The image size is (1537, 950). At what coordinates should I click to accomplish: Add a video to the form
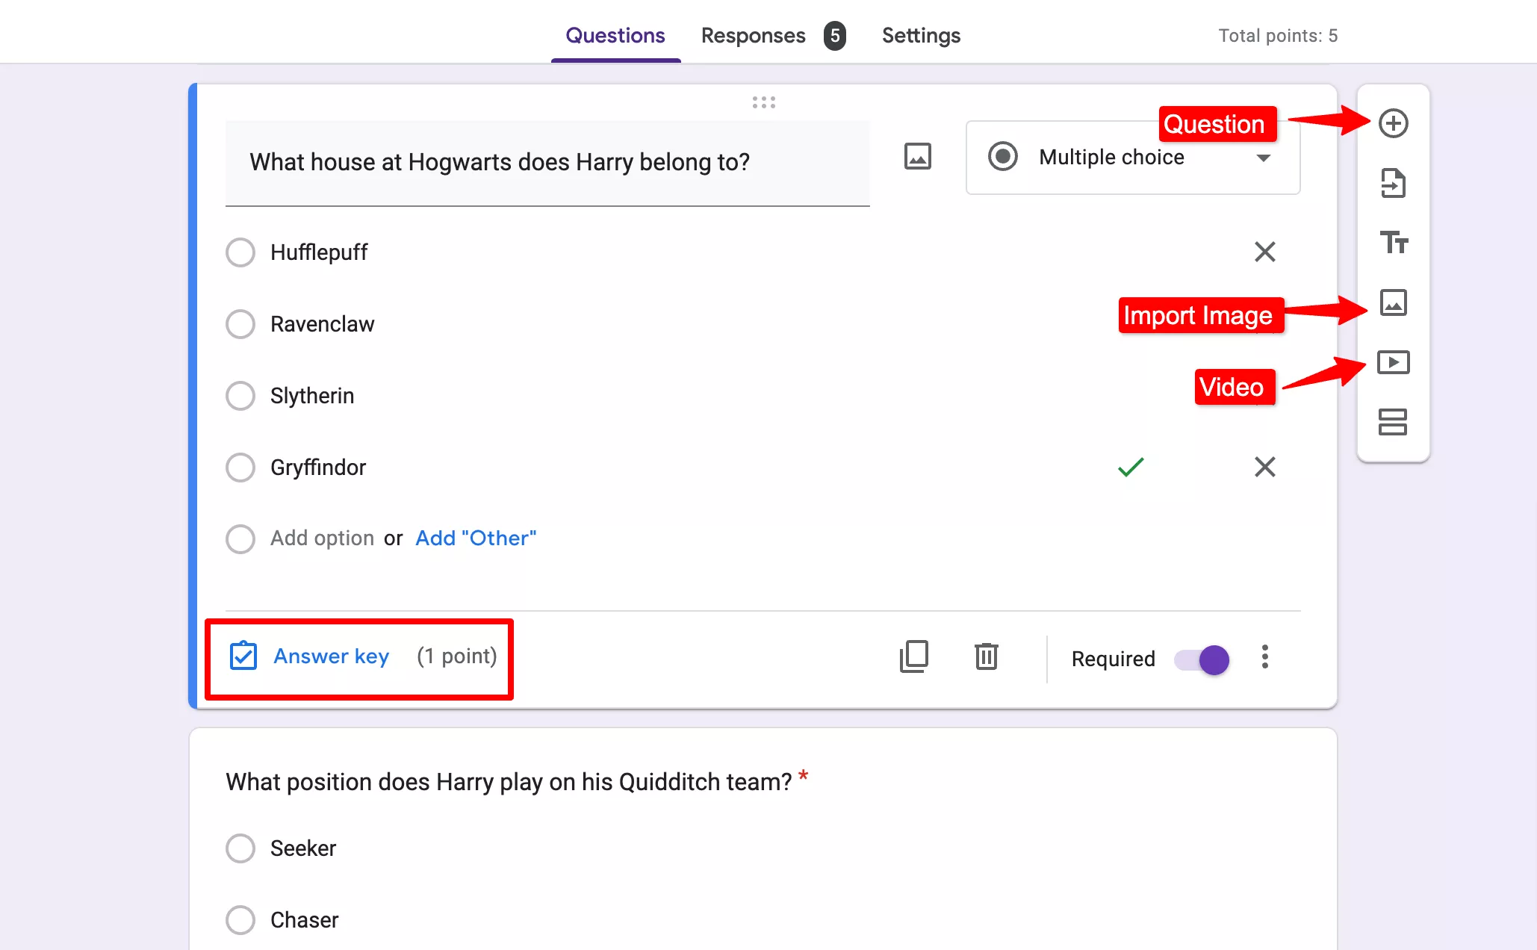tap(1394, 363)
